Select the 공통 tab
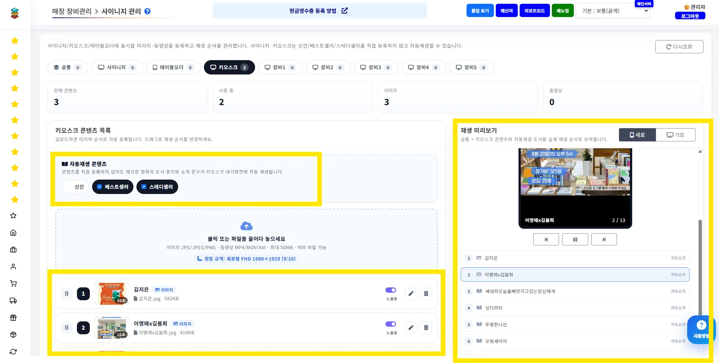719x363 pixels. pyautogui.click(x=67, y=67)
